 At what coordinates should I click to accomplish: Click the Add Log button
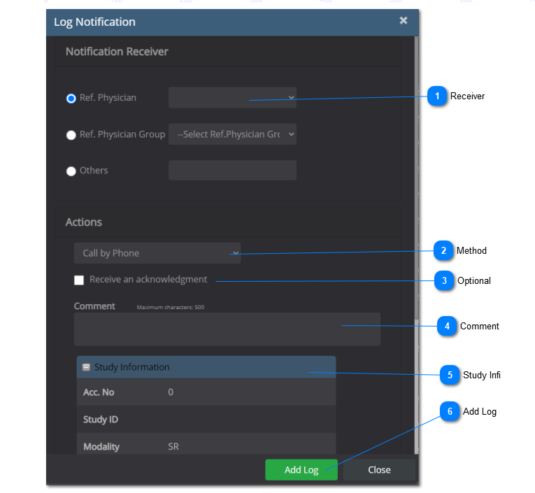[301, 470]
